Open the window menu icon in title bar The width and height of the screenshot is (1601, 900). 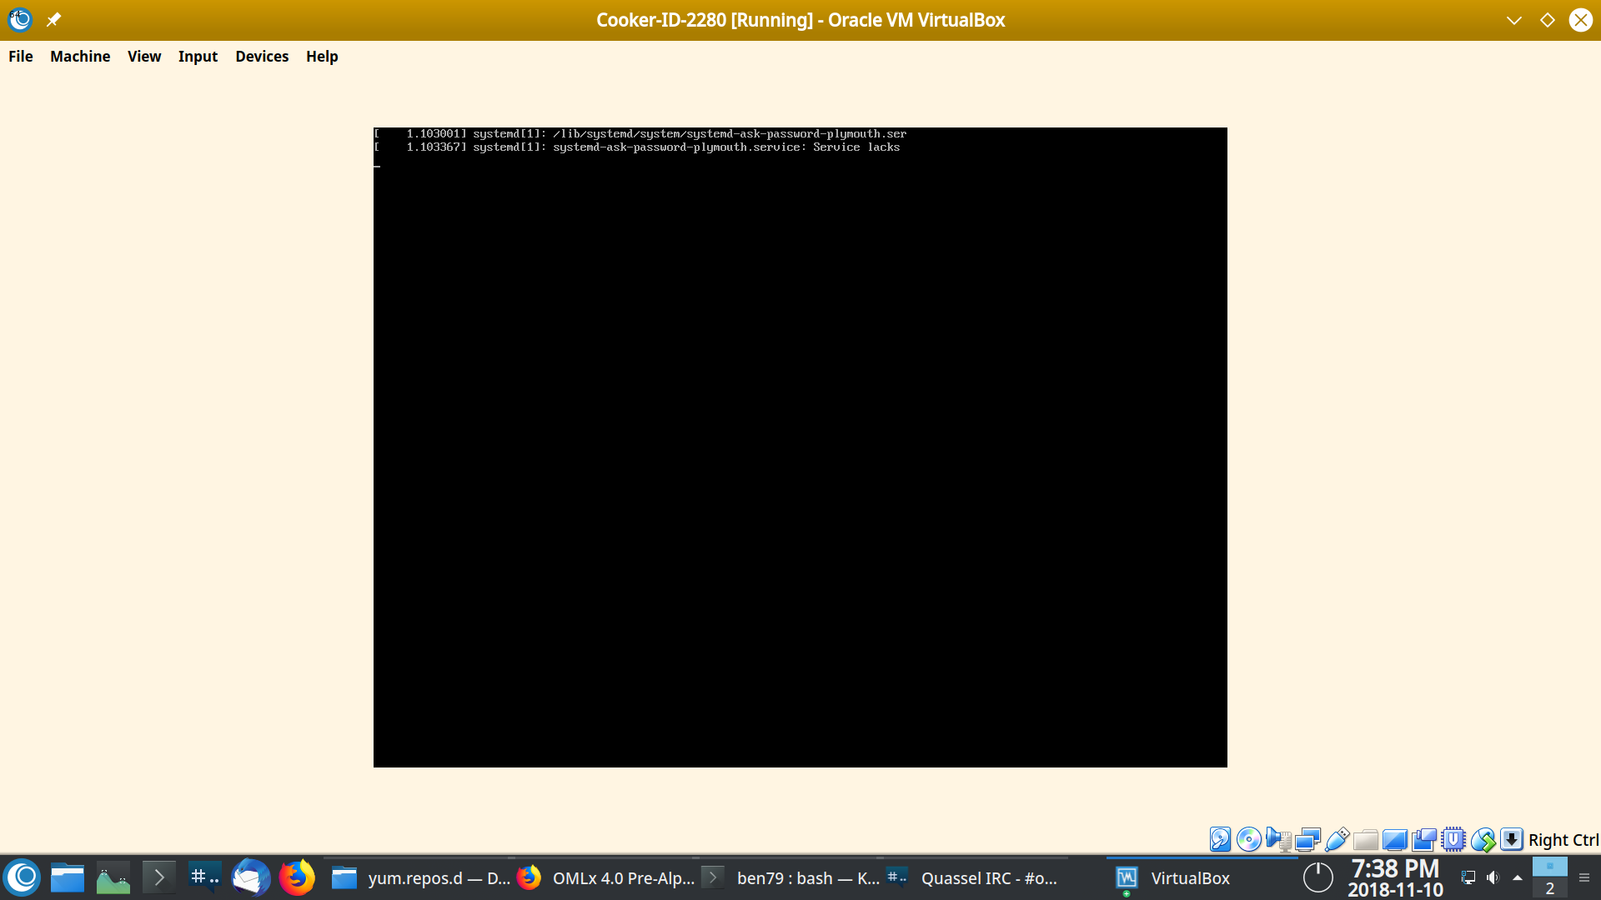(20, 20)
